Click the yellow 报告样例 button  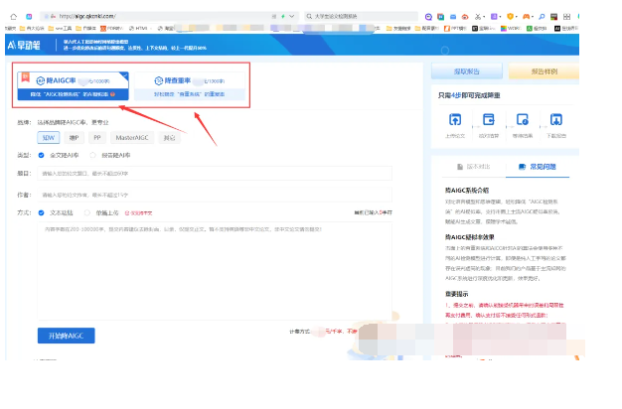(x=544, y=71)
